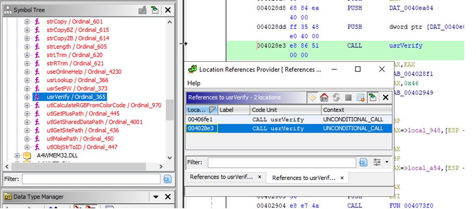Screen dimensions: 476x209
Task: Click filter text options icon in references window
Action: point(363,162)
